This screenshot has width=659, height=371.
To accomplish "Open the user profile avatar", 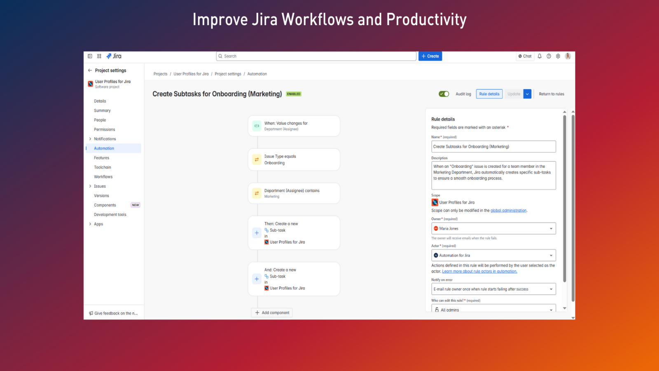I will (568, 56).
